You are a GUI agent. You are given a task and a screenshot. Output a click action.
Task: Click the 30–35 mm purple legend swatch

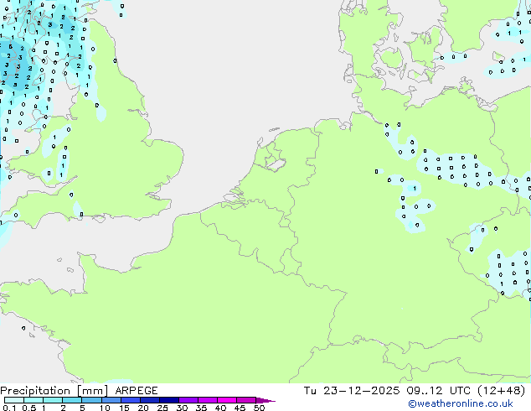click(188, 400)
